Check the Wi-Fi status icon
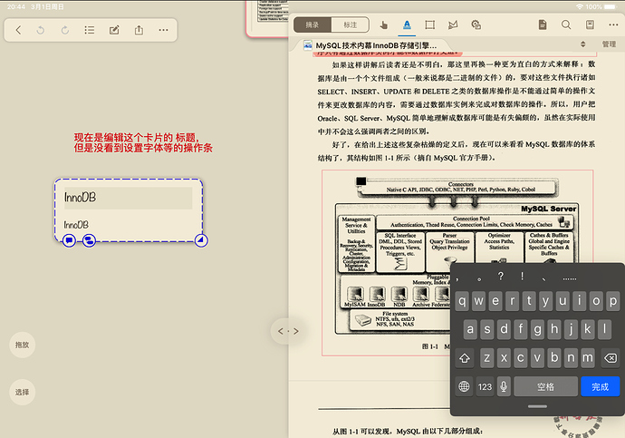 pyautogui.click(x=580, y=6)
